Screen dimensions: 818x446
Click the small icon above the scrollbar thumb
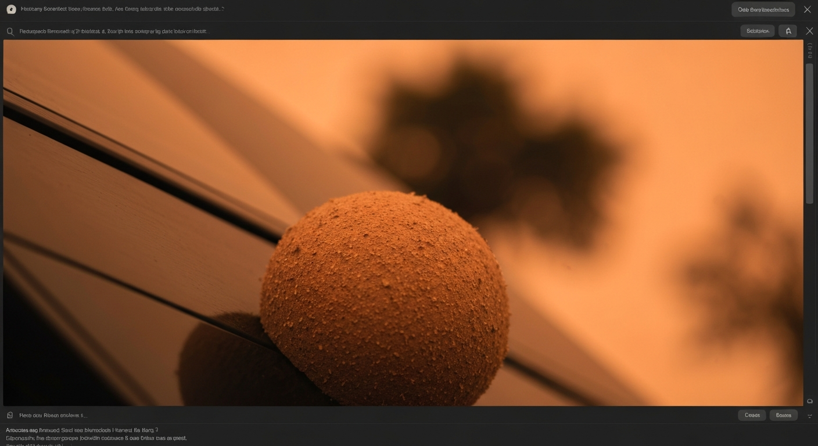pos(809,51)
